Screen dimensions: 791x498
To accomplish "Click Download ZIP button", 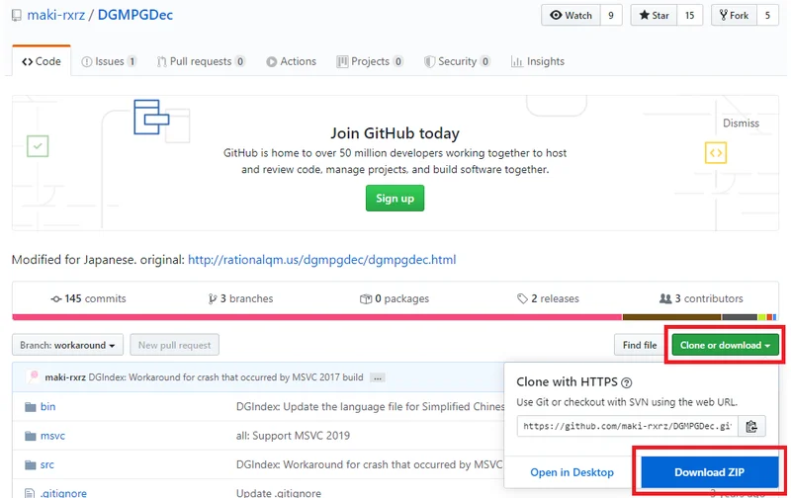I will tap(711, 472).
